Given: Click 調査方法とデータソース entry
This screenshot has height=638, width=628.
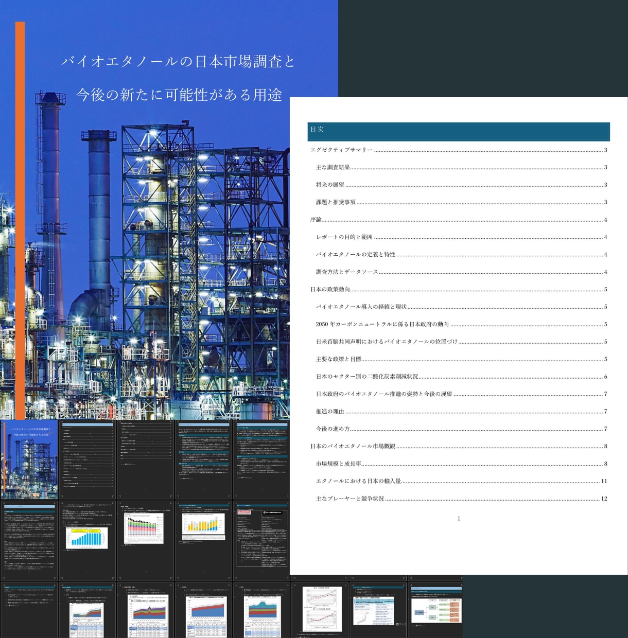Looking at the screenshot, I should pyautogui.click(x=461, y=273).
